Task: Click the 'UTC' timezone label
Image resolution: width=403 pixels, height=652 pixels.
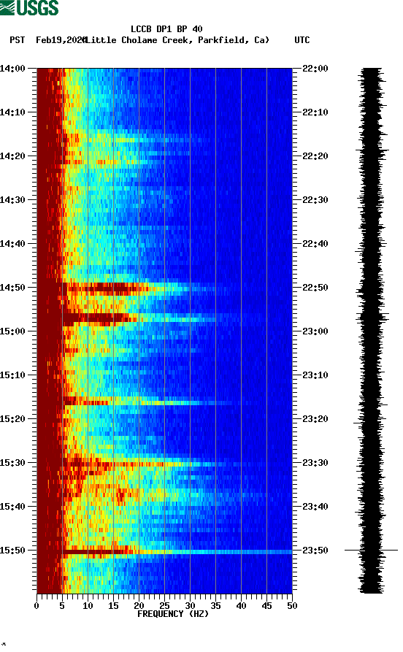Action: pyautogui.click(x=302, y=40)
